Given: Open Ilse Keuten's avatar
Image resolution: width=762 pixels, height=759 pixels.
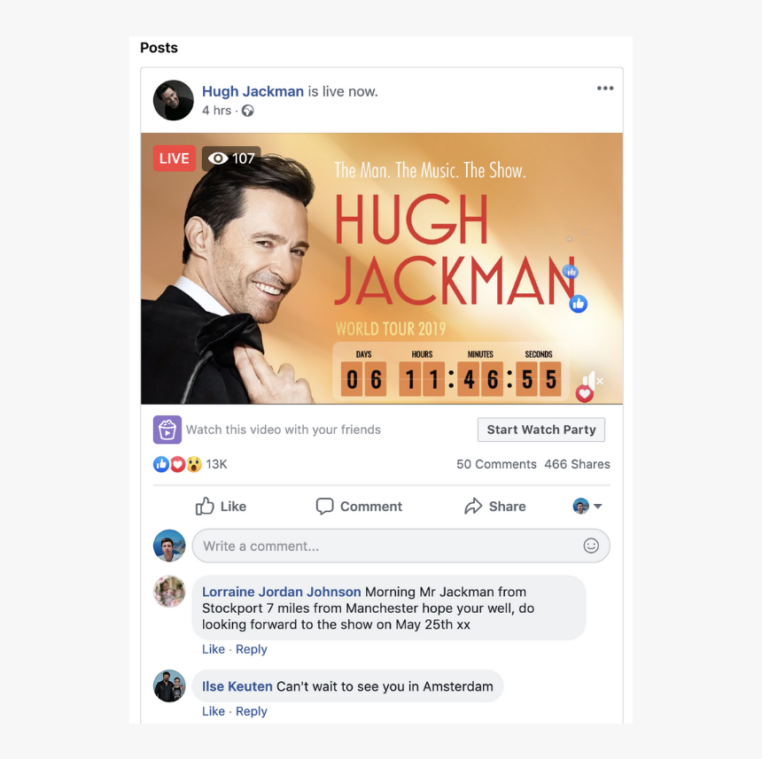Looking at the screenshot, I should [169, 686].
